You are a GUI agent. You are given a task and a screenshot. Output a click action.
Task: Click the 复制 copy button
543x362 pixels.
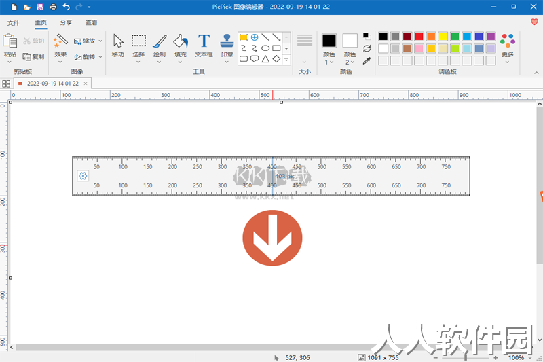[33, 56]
